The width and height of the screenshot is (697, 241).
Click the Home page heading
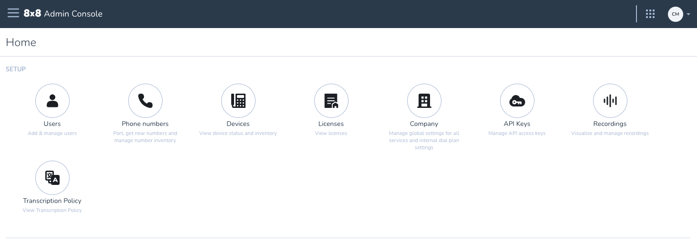click(x=21, y=42)
